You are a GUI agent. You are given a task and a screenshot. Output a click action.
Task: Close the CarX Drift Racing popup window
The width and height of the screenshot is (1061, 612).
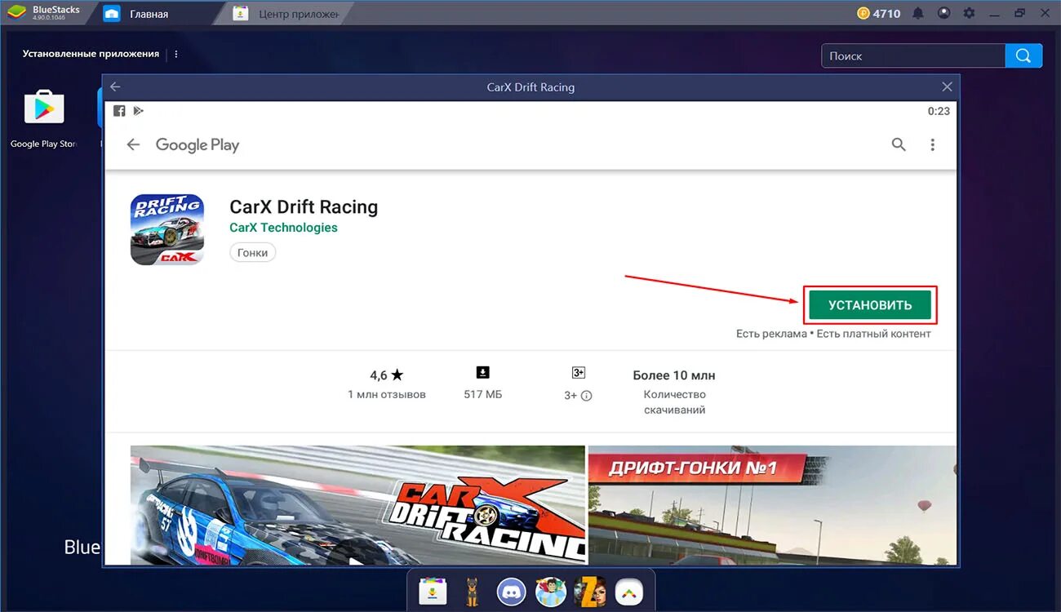(947, 86)
